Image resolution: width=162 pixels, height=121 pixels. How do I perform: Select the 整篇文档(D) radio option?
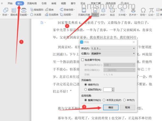click(86, 100)
